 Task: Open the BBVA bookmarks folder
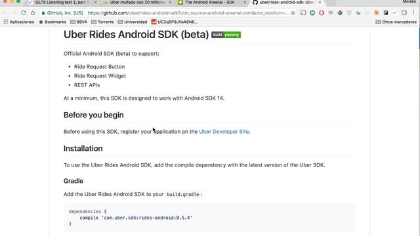click(79, 22)
